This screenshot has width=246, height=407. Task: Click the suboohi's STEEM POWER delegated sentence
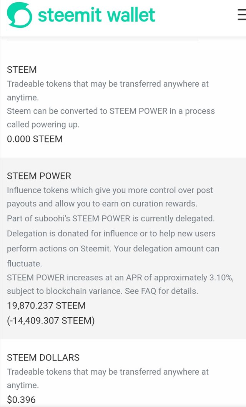tap(111, 219)
